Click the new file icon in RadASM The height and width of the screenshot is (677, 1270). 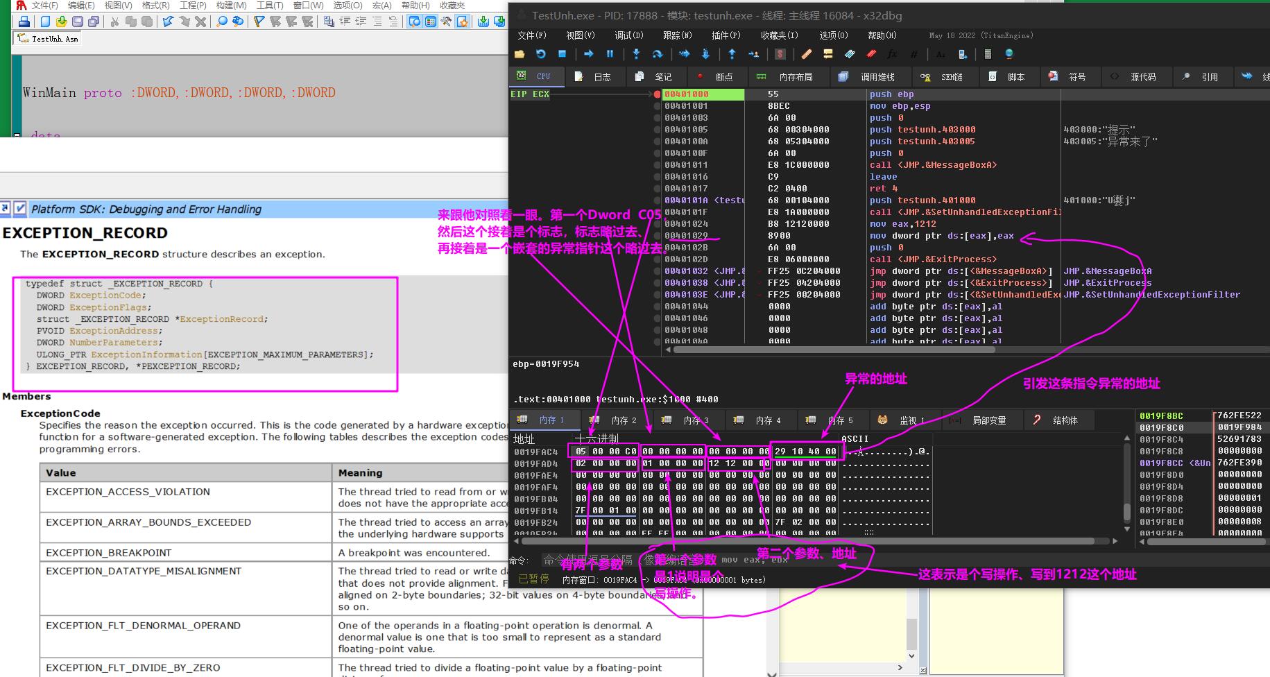click(46, 22)
